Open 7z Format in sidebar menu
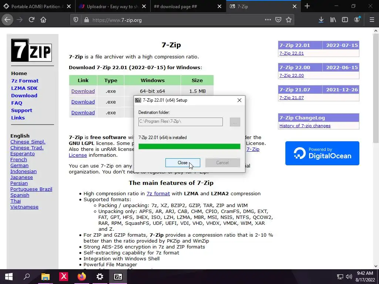Image resolution: width=379 pixels, height=284 pixels. [25, 81]
